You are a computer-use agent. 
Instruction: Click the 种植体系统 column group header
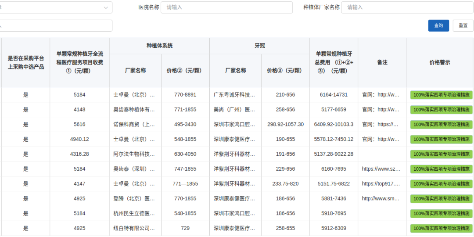click(x=159, y=46)
